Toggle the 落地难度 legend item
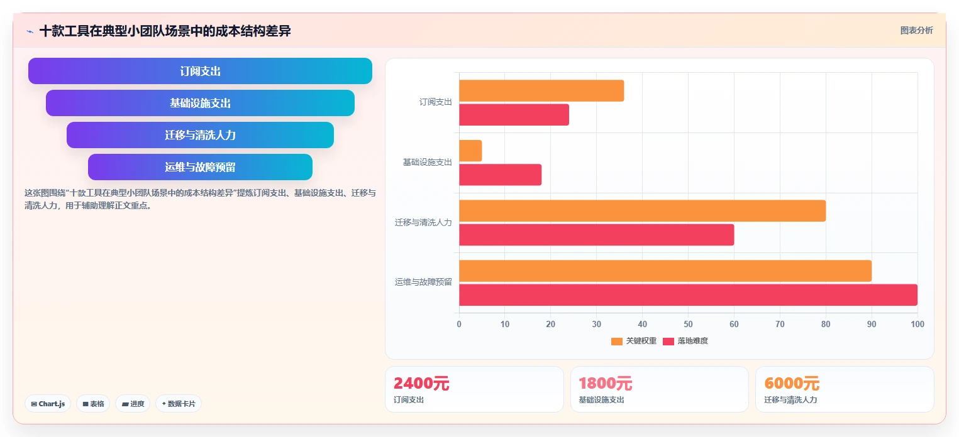 pos(685,341)
